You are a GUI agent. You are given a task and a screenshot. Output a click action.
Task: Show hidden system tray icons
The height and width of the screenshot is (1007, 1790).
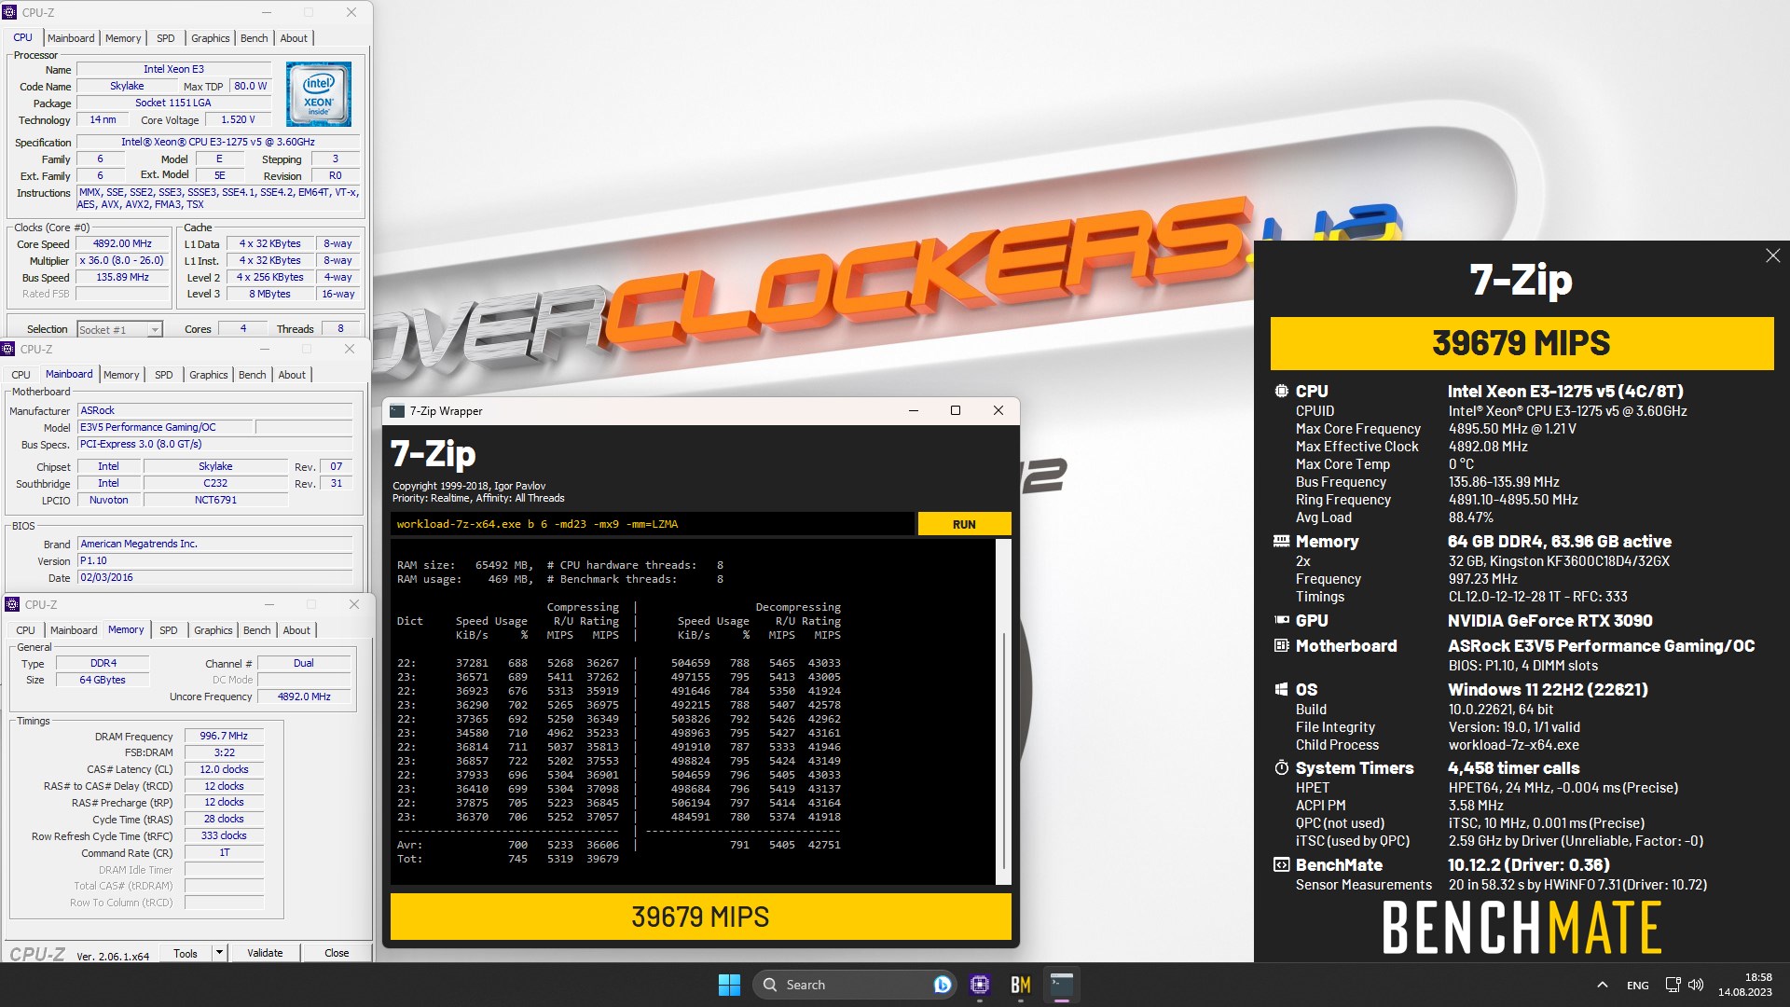coord(1602,985)
